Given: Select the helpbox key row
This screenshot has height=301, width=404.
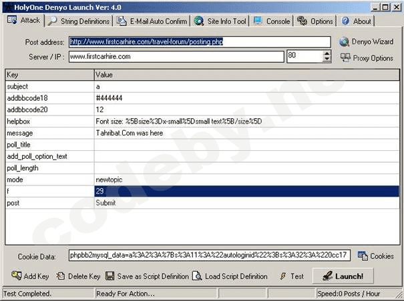Looking at the screenshot, I should (49, 121).
